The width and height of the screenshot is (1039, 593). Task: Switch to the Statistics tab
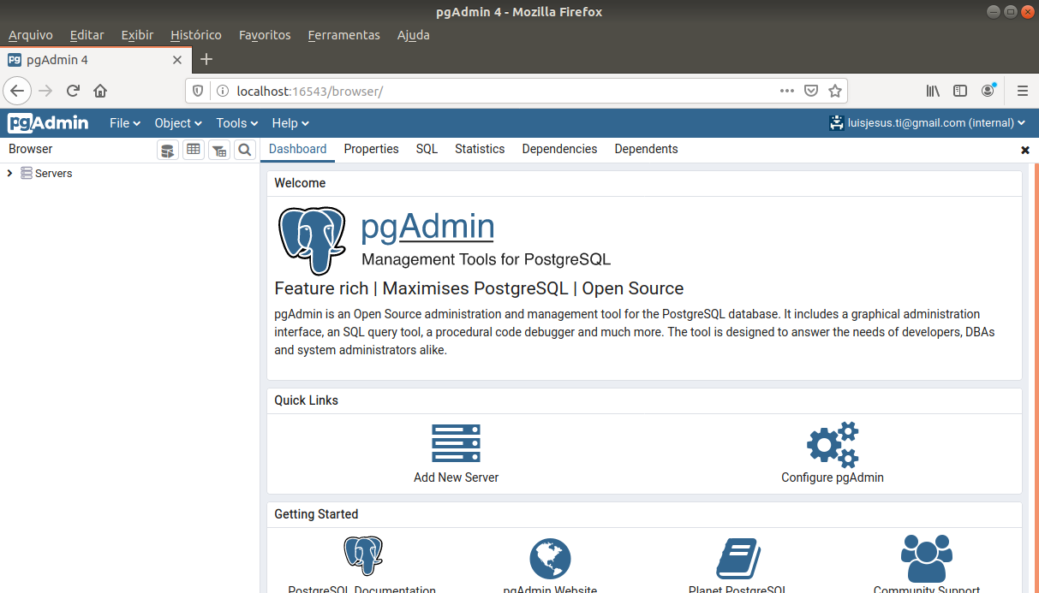pos(480,149)
